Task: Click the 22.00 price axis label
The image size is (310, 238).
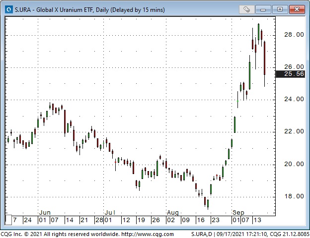Action: [294, 131]
